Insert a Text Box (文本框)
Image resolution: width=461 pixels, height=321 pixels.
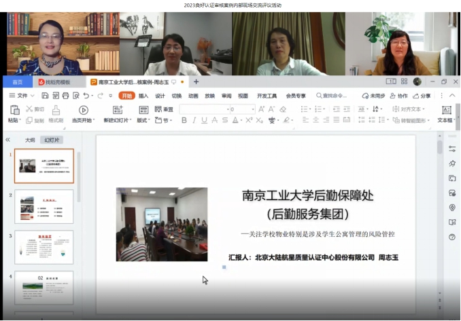[446, 110]
